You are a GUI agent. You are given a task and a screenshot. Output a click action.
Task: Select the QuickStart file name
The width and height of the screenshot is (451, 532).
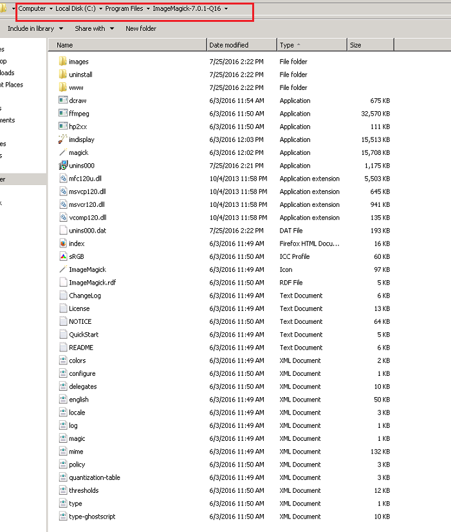pos(84,335)
